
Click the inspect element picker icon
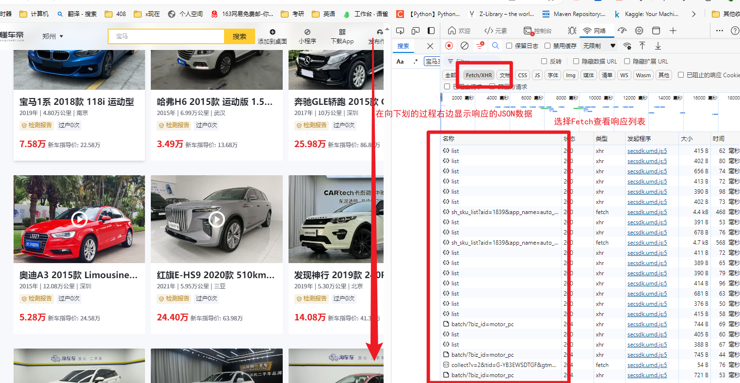400,31
